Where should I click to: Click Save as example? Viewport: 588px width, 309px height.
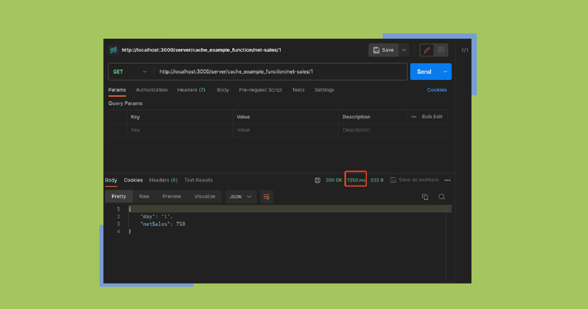414,180
